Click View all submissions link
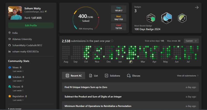This screenshot has height=110, width=207. [188, 76]
